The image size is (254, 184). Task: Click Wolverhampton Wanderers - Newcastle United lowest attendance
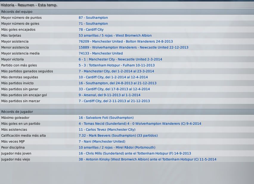pos(134,47)
